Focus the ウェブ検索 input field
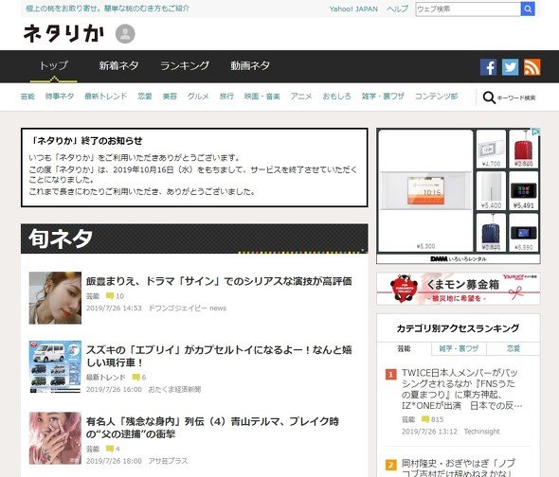Viewport: 559px width, 477px height. click(468, 9)
